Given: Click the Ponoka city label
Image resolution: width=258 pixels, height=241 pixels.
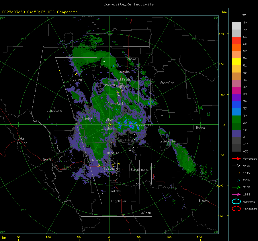Looking at the screenshot, I should [131, 59].
